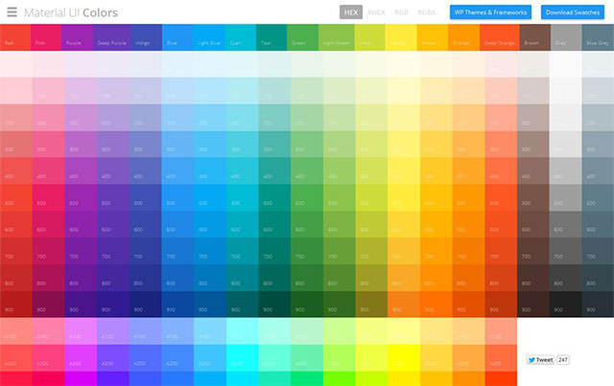Screen dimensions: 614x386
Task: Pick the Deep Purple A200 accent swatch
Action: 113,358
